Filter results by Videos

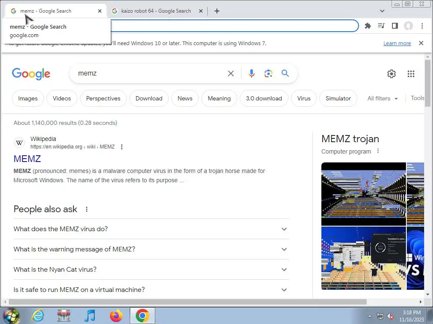pos(62,98)
